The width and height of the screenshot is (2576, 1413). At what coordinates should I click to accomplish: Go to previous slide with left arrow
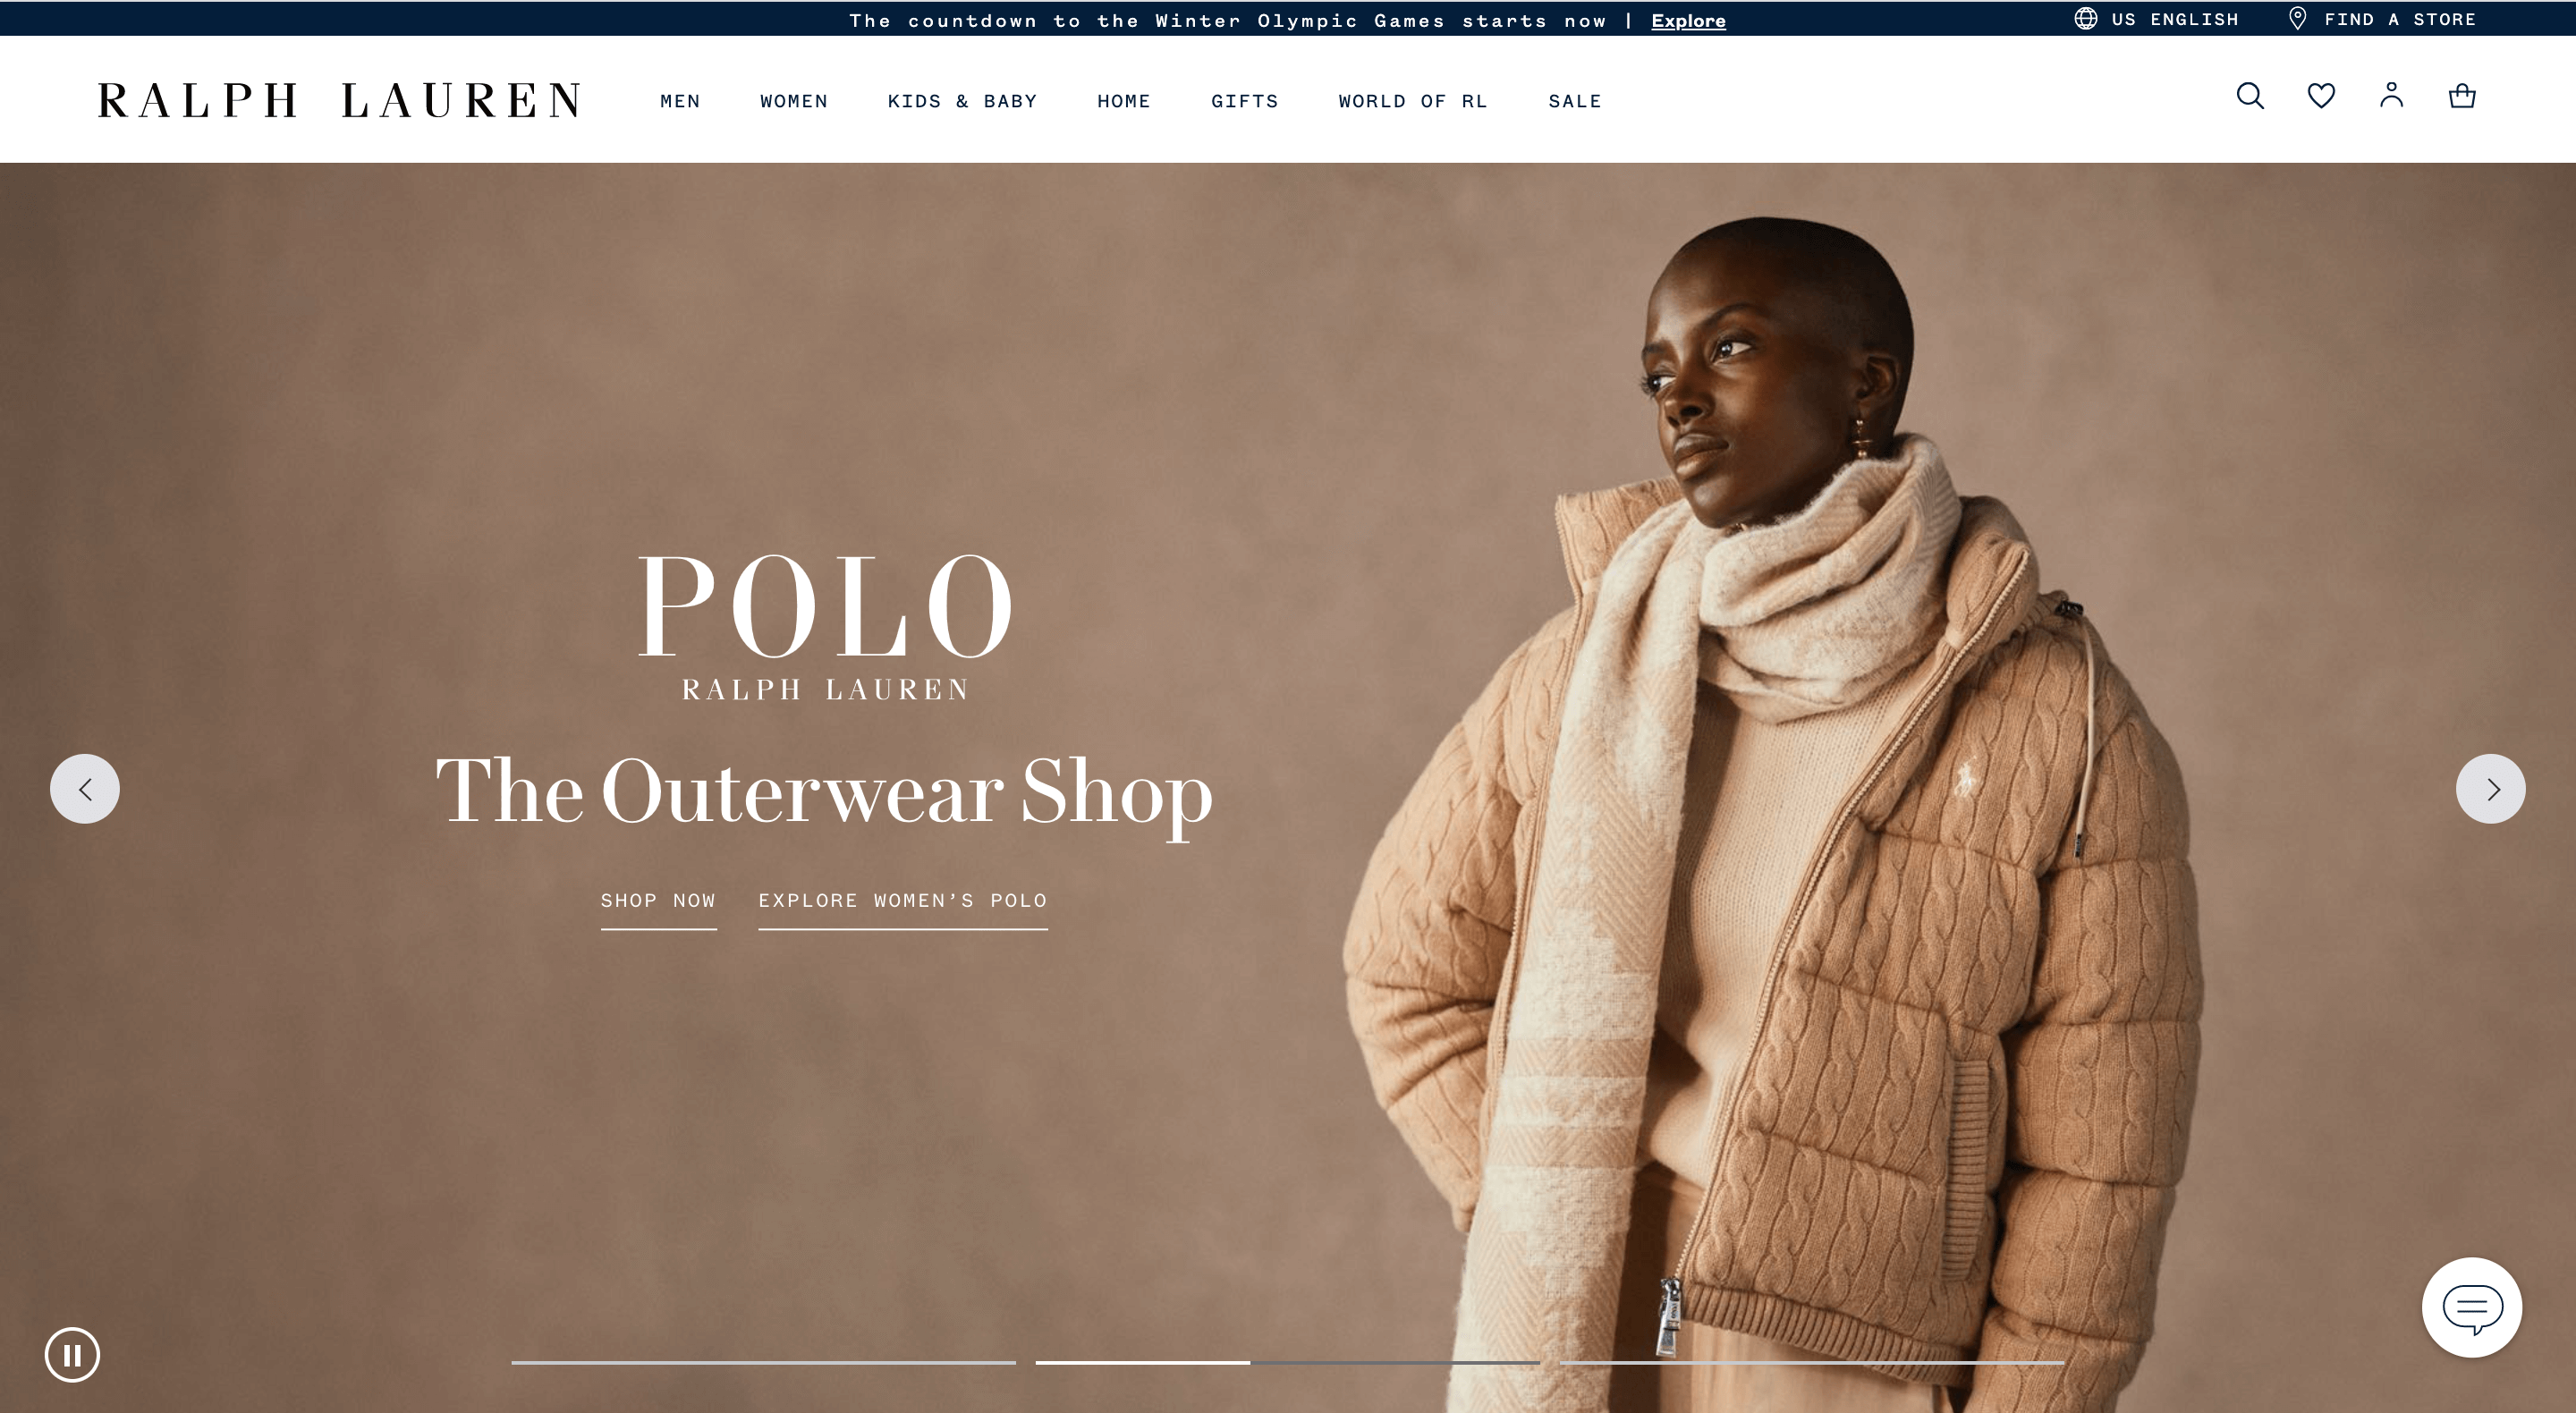tap(85, 789)
